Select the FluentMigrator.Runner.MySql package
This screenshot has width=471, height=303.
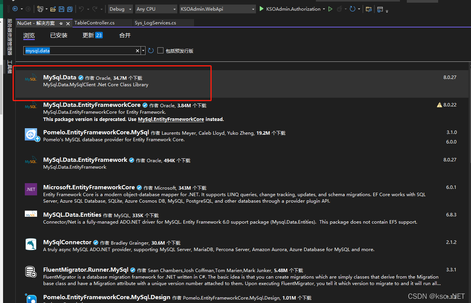(x=241, y=276)
